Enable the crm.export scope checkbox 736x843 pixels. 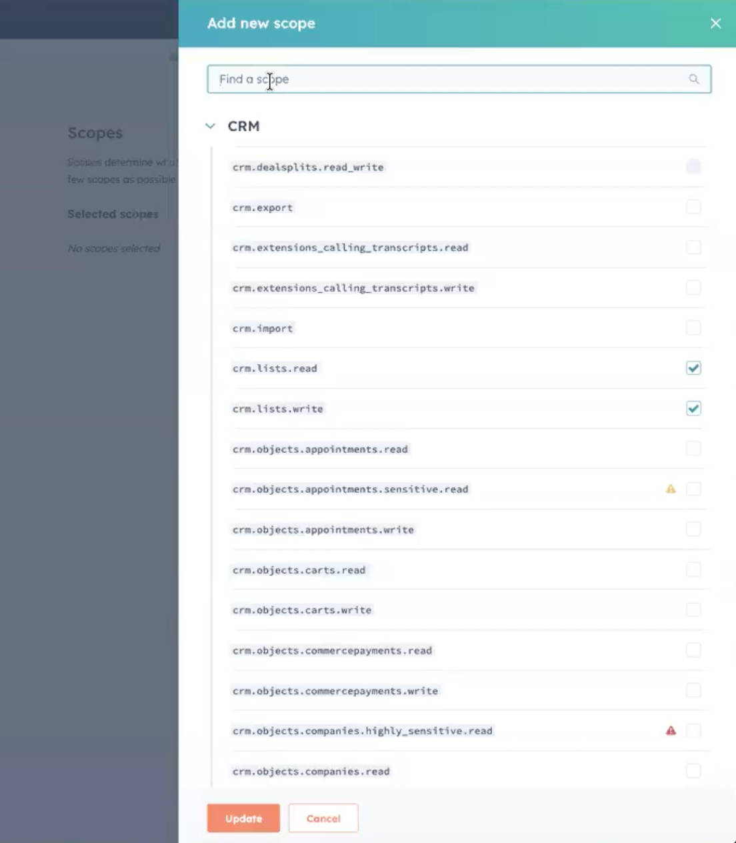click(x=693, y=207)
